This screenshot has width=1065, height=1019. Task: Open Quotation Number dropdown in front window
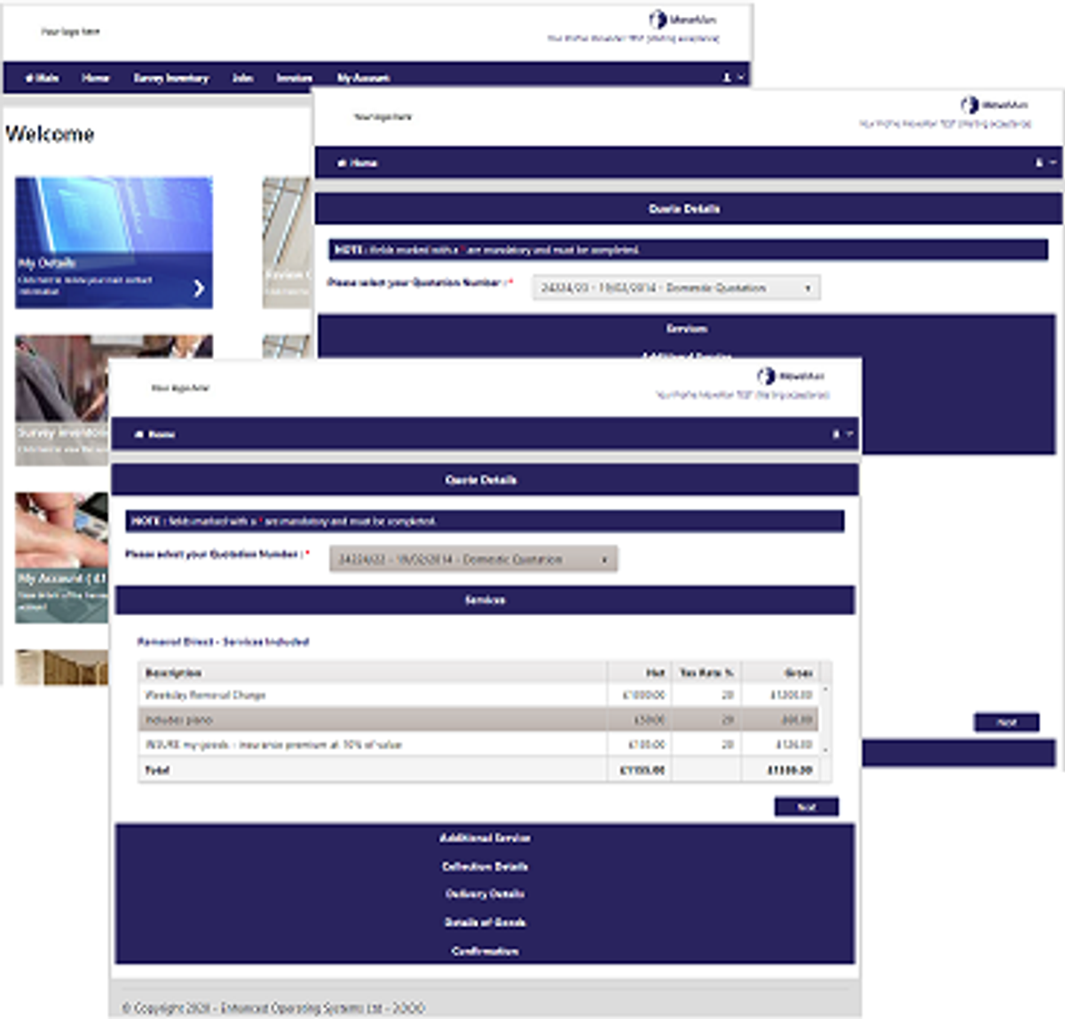[x=474, y=559]
